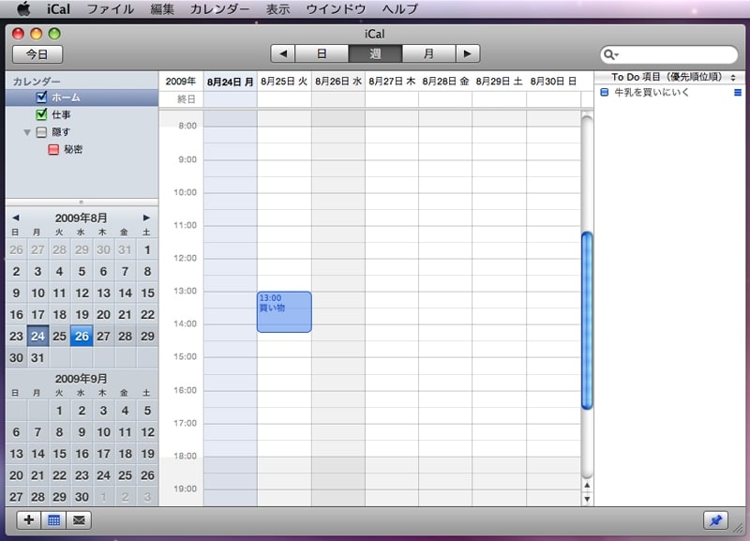750x541 pixels.
Task: Select the ホーム calendar row
Action: coord(82,98)
